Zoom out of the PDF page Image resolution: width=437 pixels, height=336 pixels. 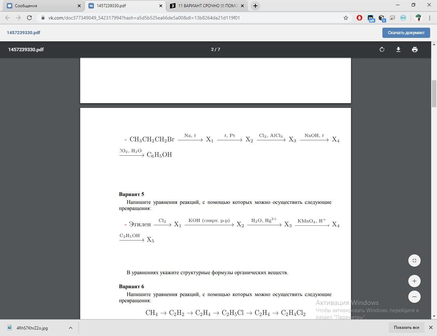[414, 297]
